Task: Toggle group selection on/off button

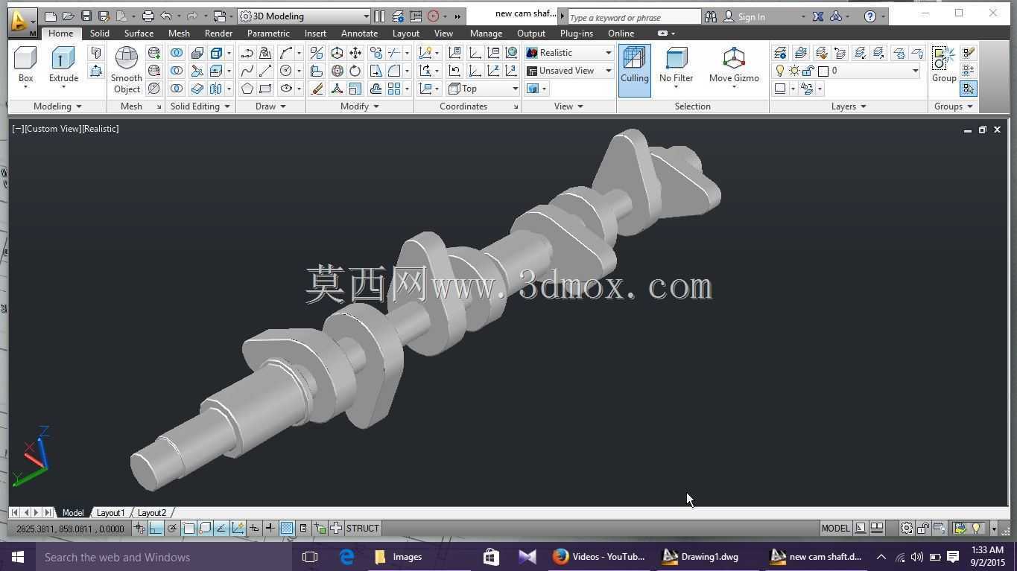Action: pos(968,89)
